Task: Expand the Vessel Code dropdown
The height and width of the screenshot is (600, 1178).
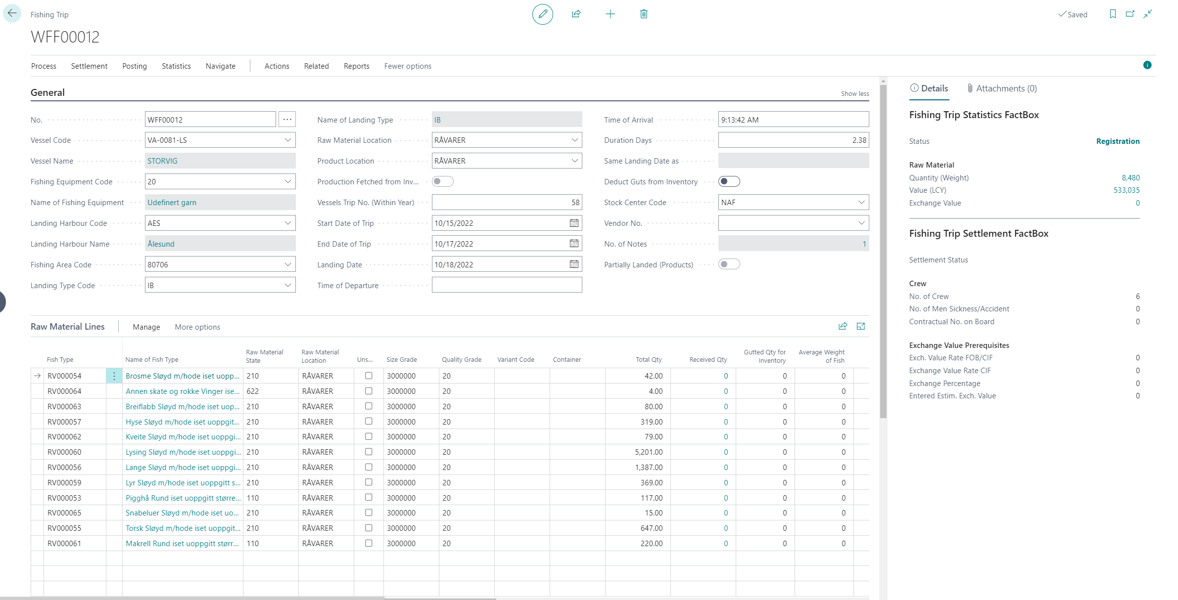Action: (x=287, y=140)
